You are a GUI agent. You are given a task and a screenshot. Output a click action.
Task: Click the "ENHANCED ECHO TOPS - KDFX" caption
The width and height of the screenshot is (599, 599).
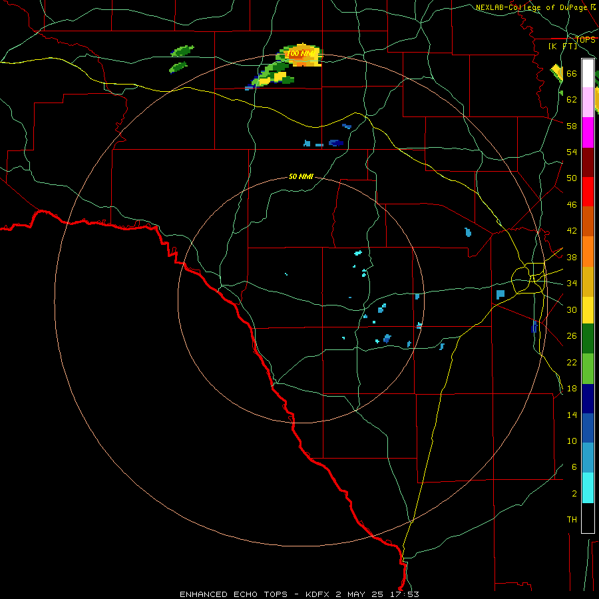coord(254,594)
